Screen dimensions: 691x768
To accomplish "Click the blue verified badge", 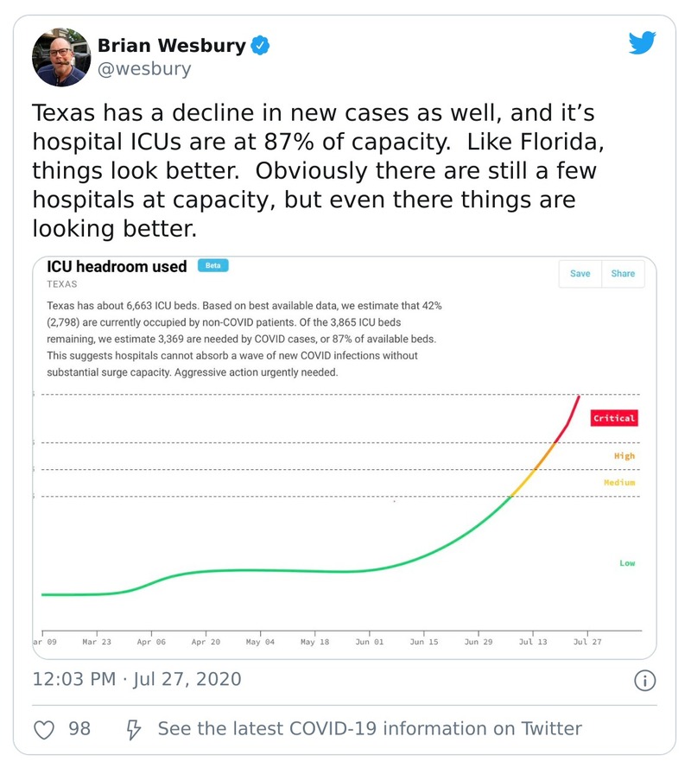I will (260, 46).
